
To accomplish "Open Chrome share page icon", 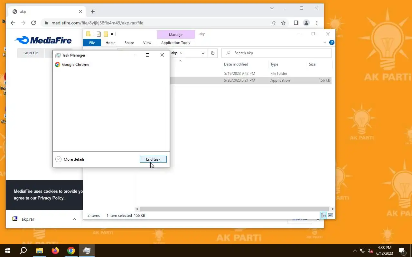I will pos(273,23).
